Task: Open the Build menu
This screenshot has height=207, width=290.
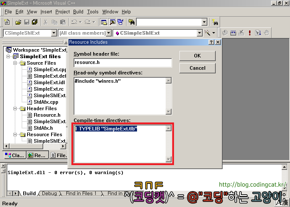Action: [x=78, y=12]
